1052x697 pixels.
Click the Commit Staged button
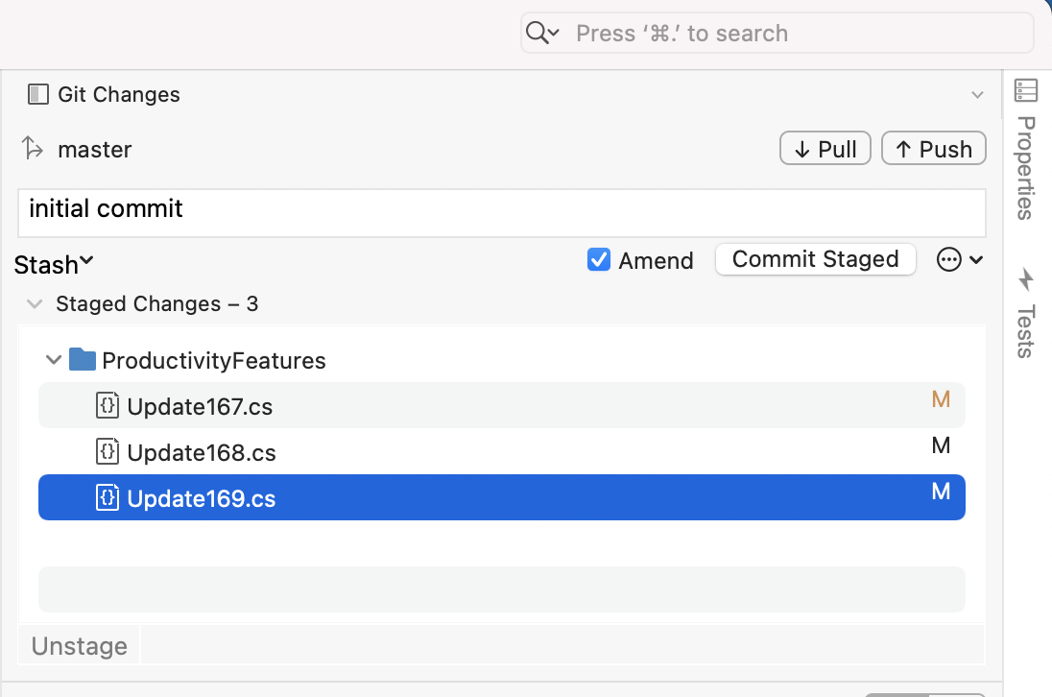[815, 259]
